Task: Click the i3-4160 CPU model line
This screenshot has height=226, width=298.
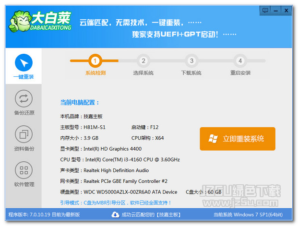Action: click(120, 160)
